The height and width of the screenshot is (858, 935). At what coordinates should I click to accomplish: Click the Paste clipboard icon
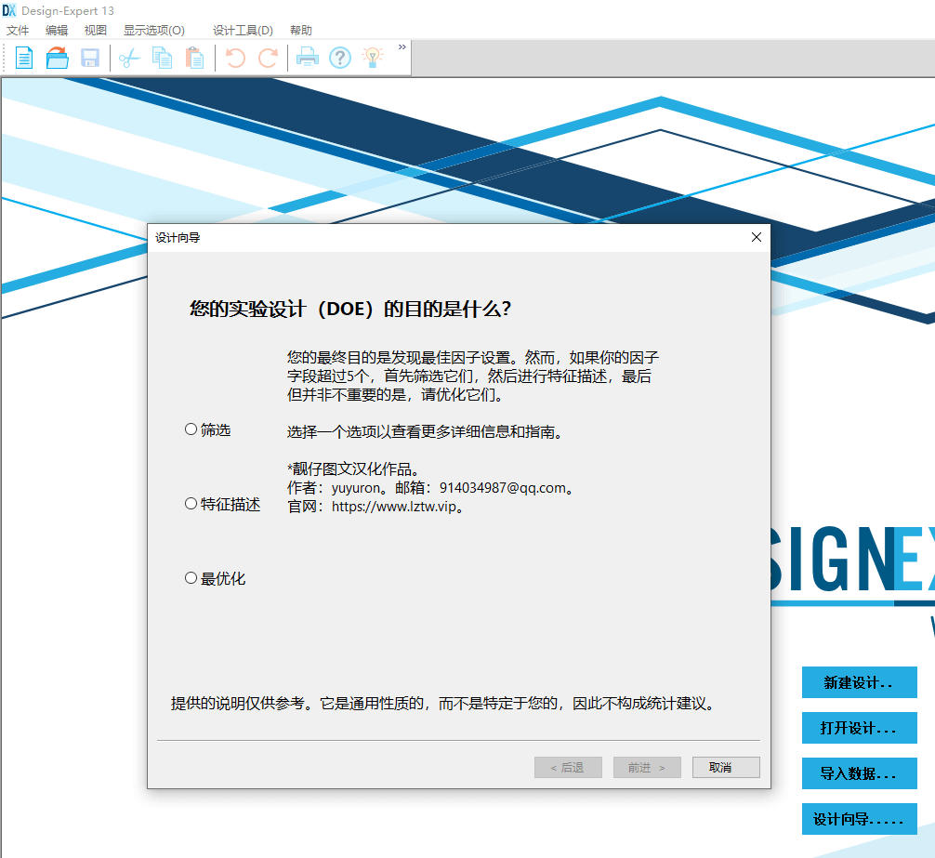[194, 58]
